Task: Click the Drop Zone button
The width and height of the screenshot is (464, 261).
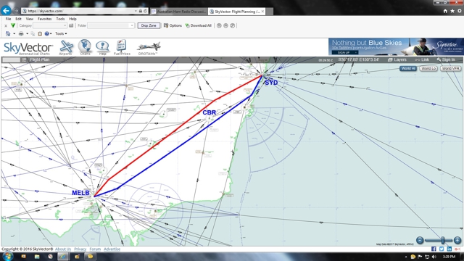Action: point(149,26)
